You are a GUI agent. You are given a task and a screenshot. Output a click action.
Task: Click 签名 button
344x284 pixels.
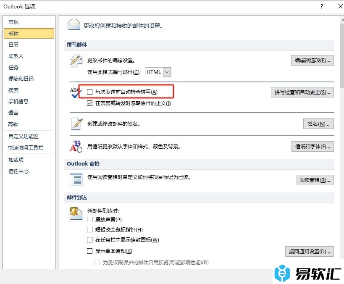pos(318,124)
